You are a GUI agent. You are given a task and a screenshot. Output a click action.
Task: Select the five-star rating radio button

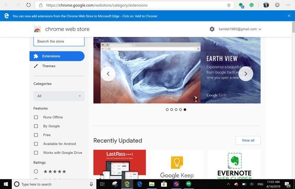click(36, 172)
